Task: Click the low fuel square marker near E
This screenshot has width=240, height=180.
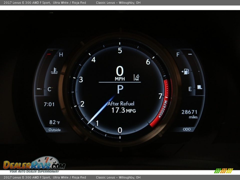Action: (199, 87)
